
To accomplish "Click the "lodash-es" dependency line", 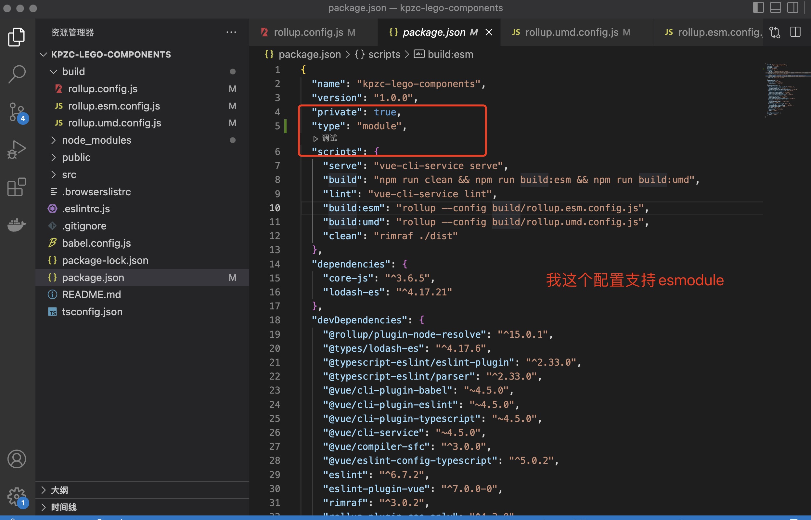I will tap(387, 292).
